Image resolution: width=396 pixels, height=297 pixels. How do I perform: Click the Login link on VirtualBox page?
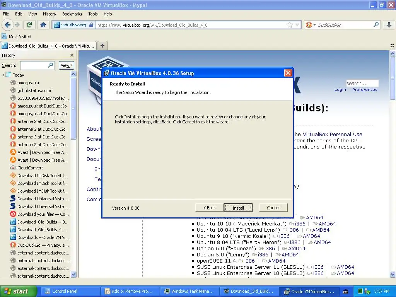340,90
